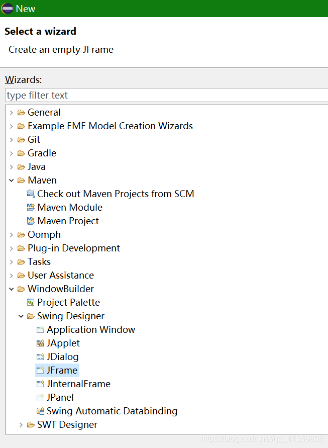The image size is (328, 448).
Task: Click the Eclipse logo in title bar
Action: pyautogui.click(x=7, y=8)
